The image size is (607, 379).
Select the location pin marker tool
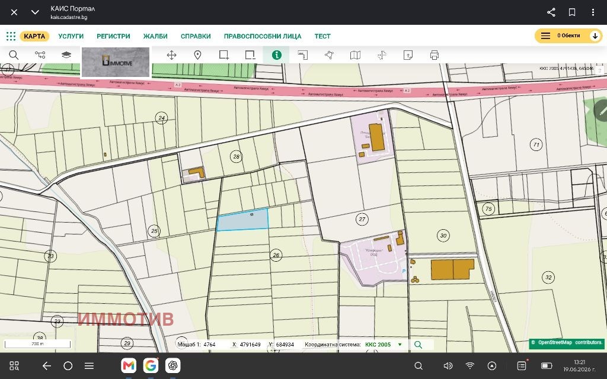197,55
